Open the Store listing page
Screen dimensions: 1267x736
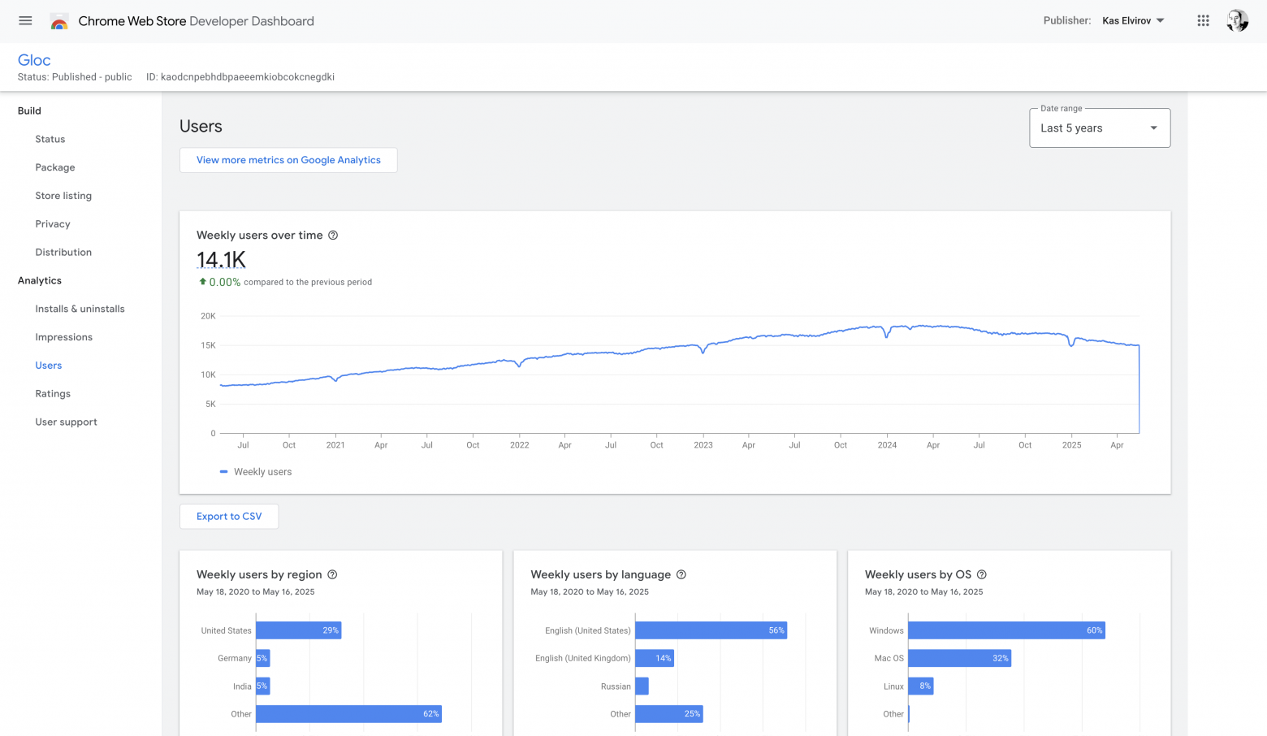pos(63,195)
